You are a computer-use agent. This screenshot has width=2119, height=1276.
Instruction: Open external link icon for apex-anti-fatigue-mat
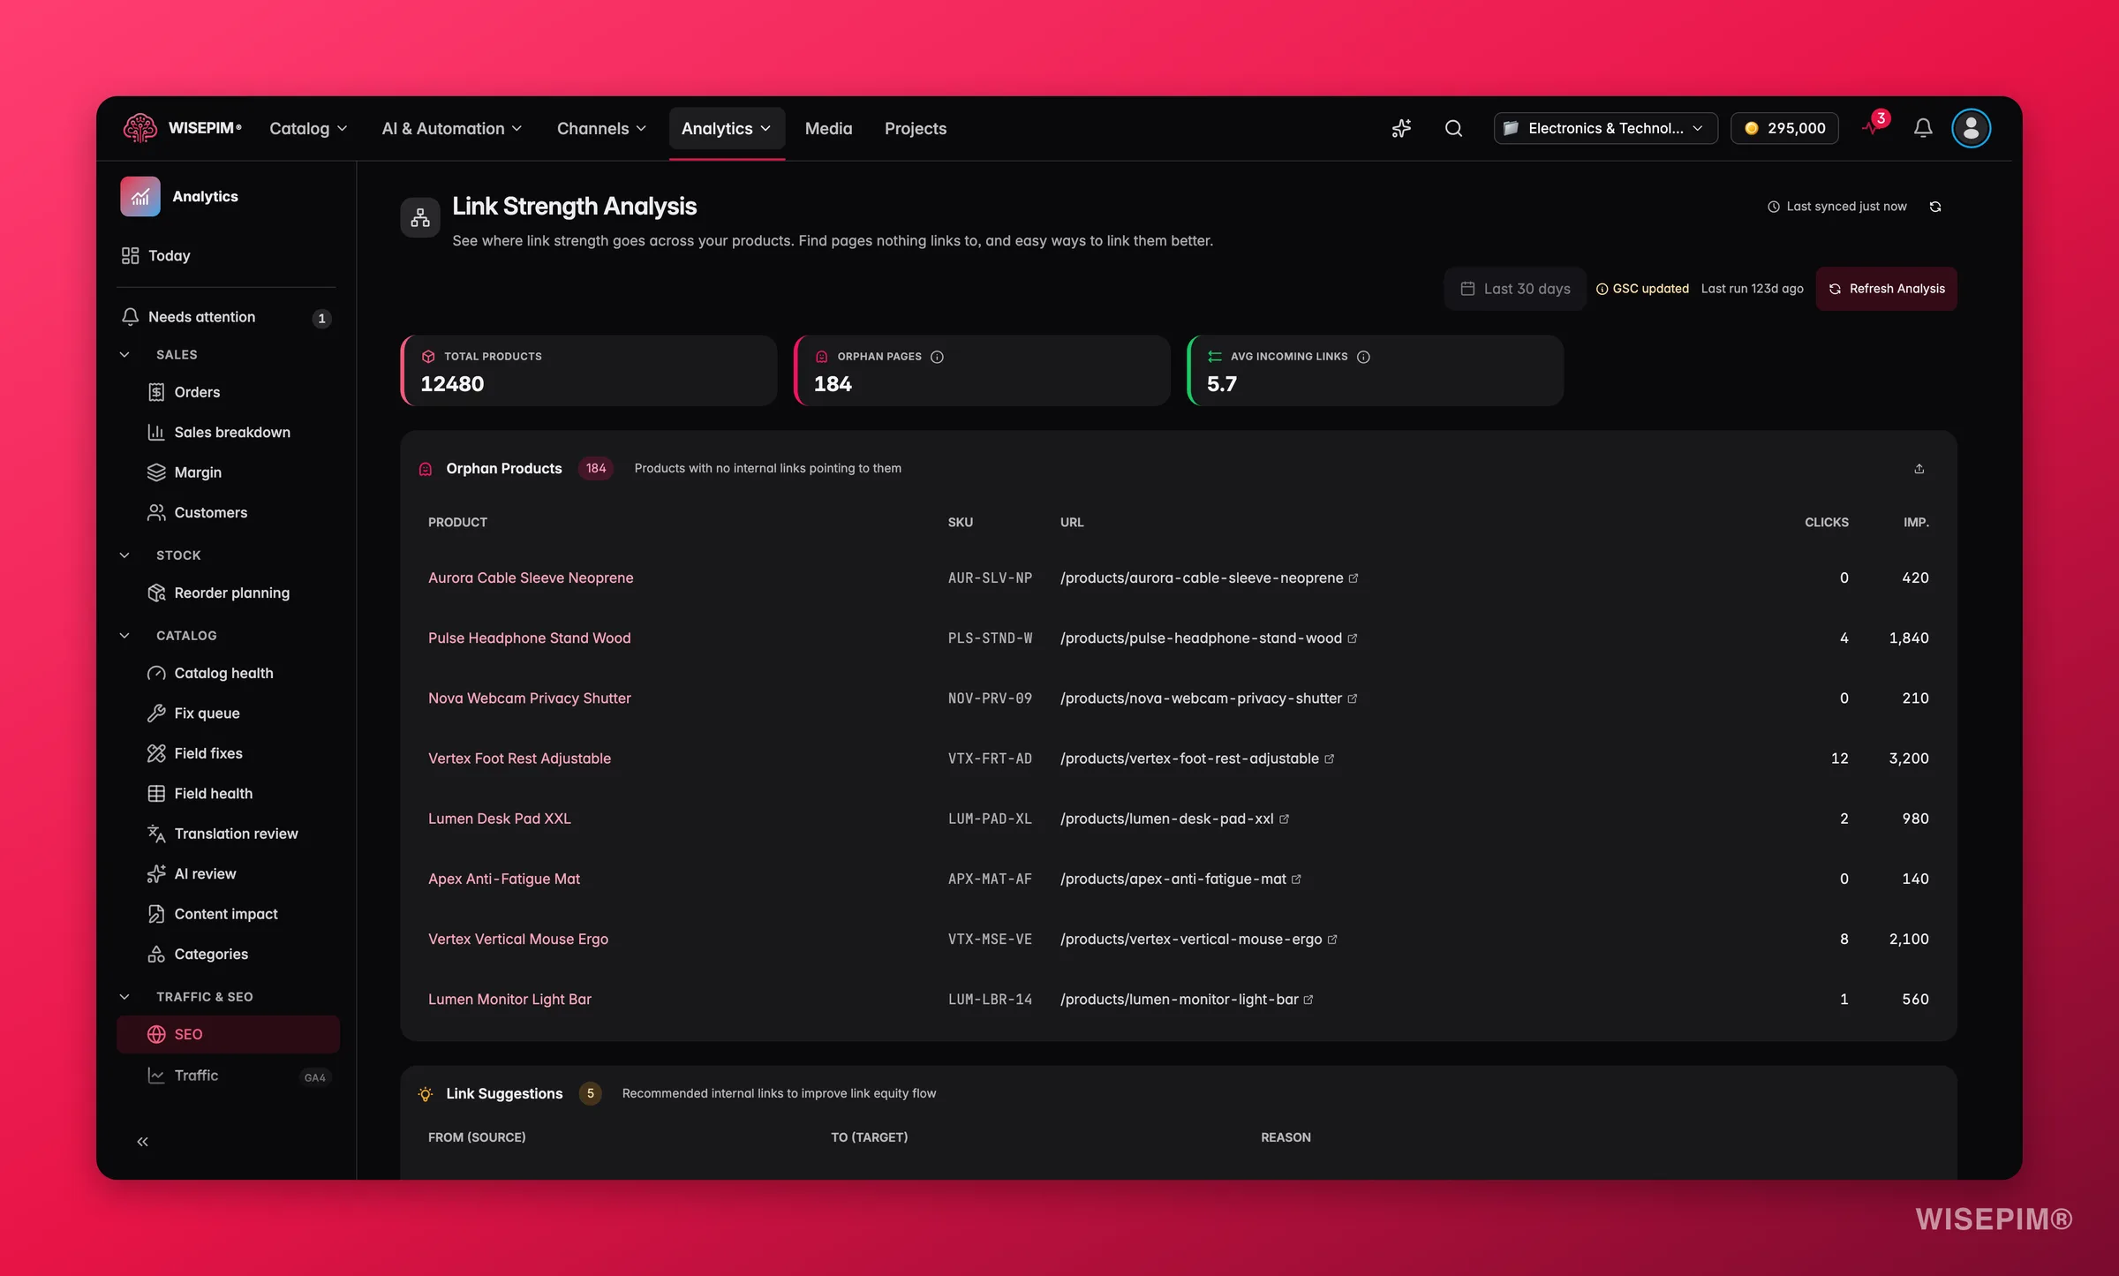tap(1296, 879)
